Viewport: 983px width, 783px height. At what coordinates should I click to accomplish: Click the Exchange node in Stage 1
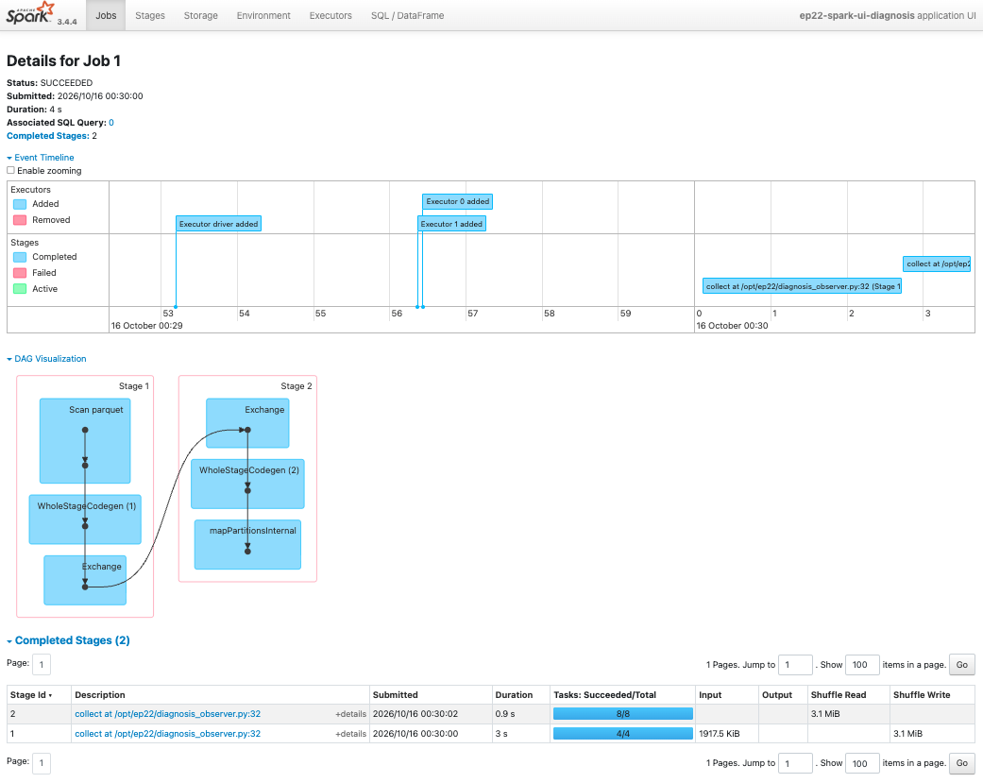click(x=85, y=581)
